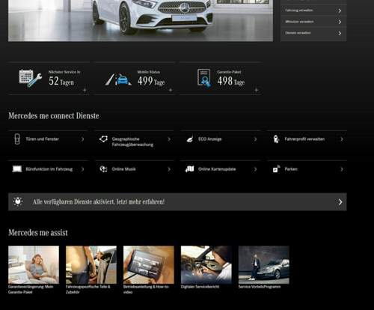Click arrow next to Online Kartenupdate

[255, 169]
